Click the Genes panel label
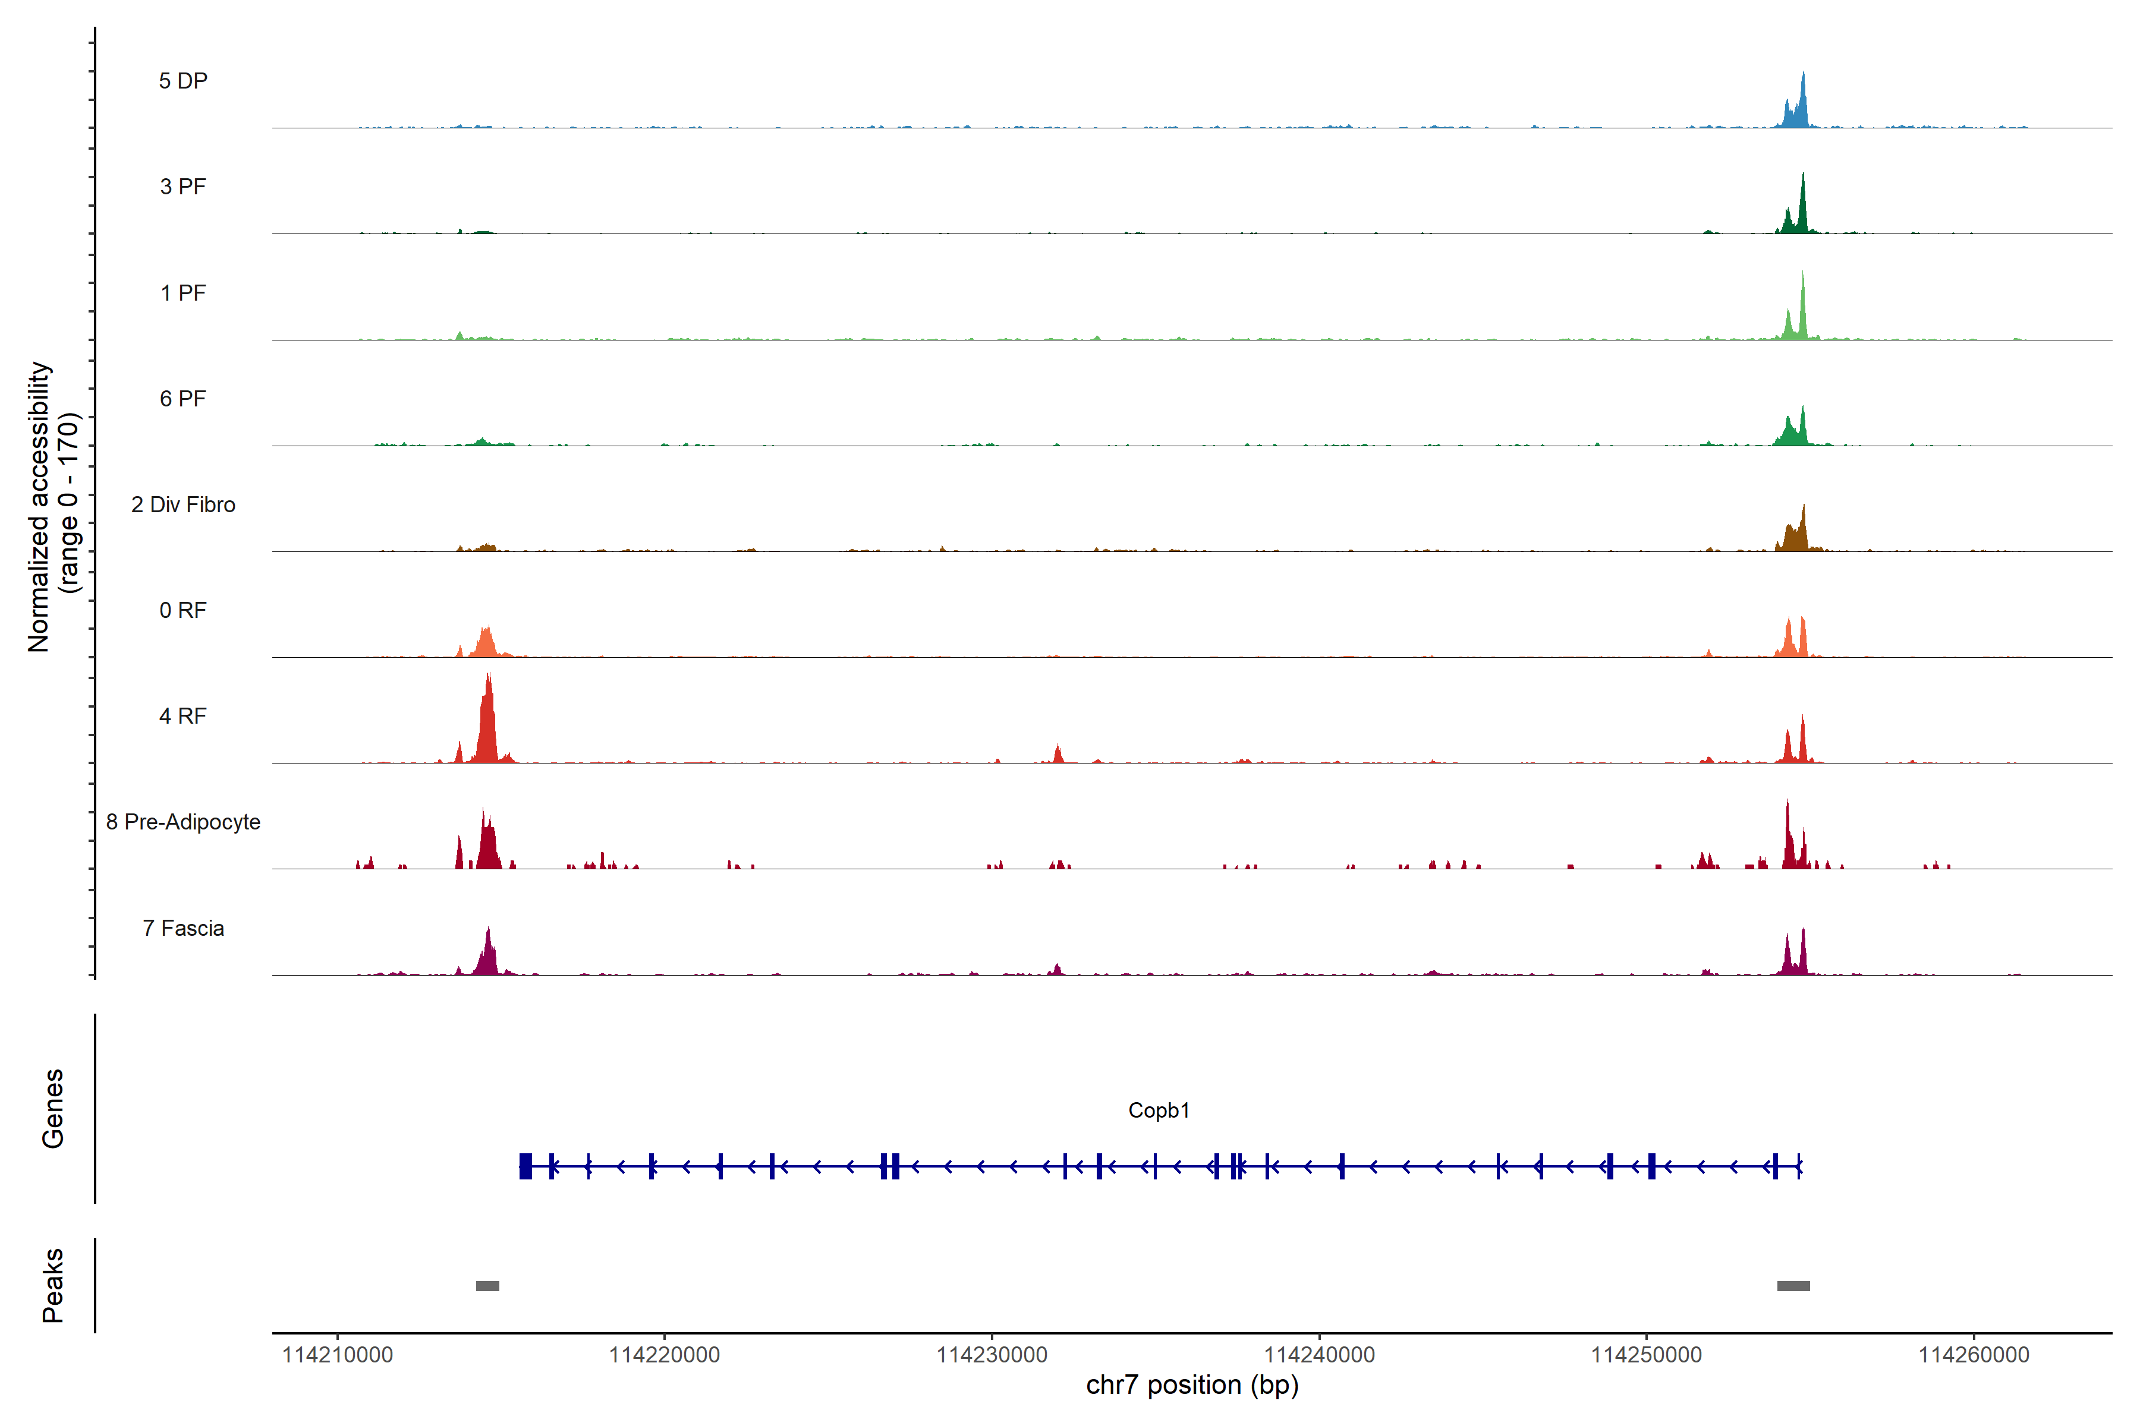 53,1108
